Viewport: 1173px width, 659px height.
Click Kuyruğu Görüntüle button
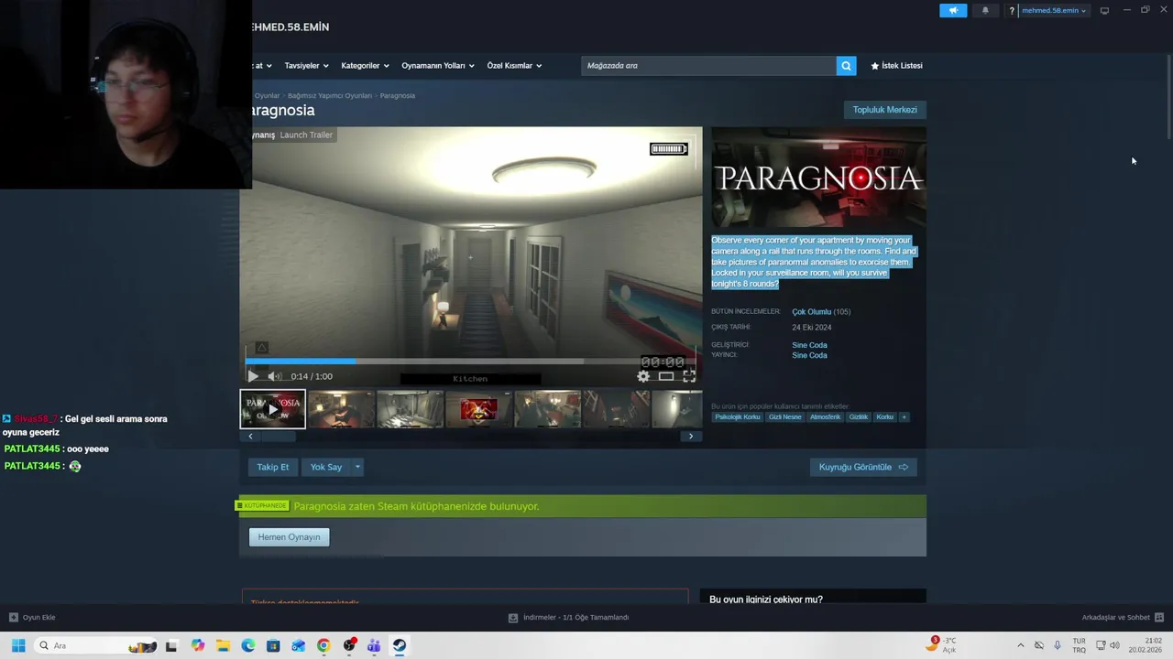pos(863,467)
